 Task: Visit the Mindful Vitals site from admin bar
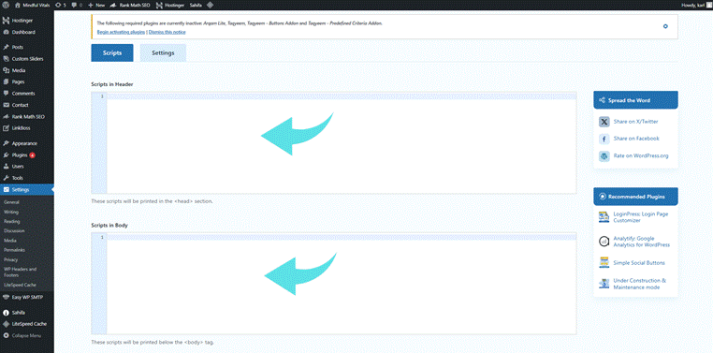pyautogui.click(x=32, y=5)
